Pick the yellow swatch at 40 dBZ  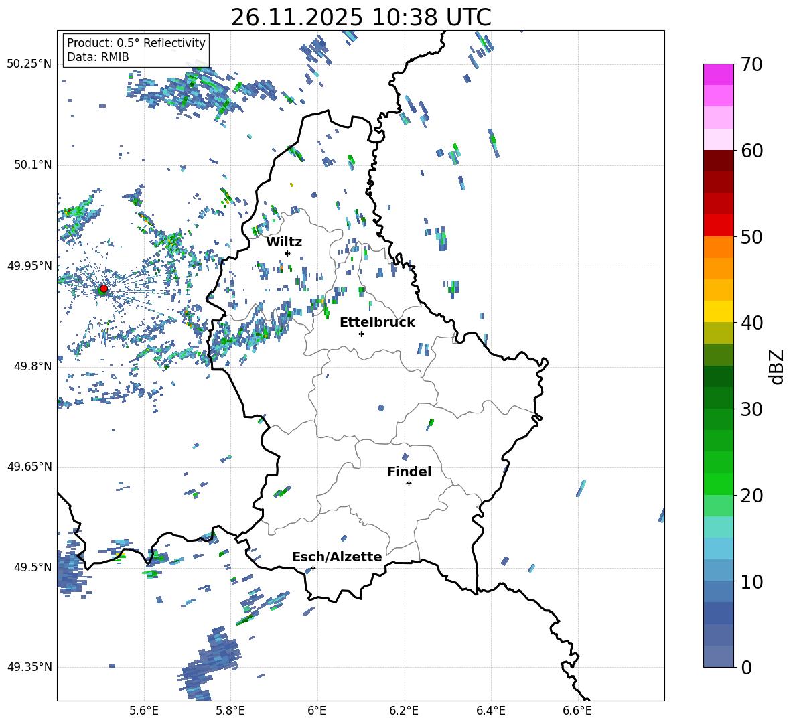click(718, 311)
